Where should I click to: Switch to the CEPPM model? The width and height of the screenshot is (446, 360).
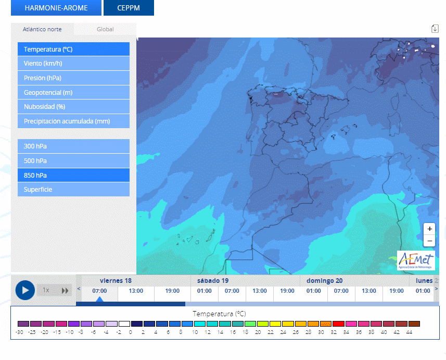tap(129, 8)
